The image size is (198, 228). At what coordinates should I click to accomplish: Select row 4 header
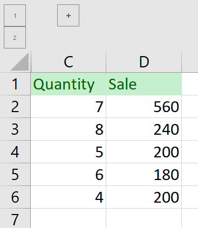(15, 152)
